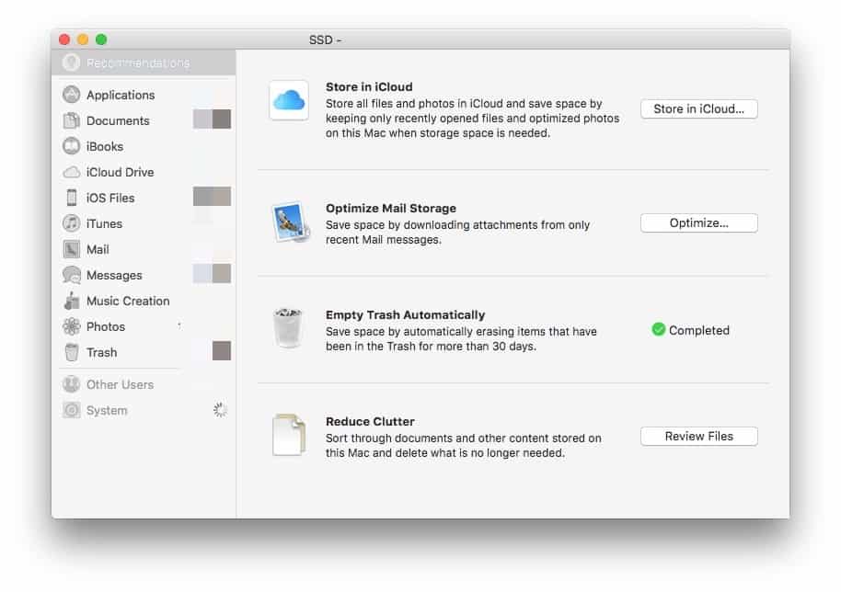841x592 pixels.
Task: Open the iCloud Drive cloud icon
Action: click(x=71, y=172)
